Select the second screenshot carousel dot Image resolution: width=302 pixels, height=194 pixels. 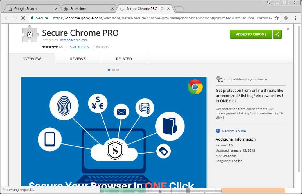pos(114,70)
